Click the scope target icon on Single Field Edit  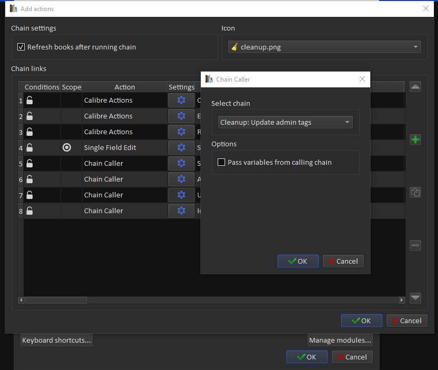[x=67, y=147]
